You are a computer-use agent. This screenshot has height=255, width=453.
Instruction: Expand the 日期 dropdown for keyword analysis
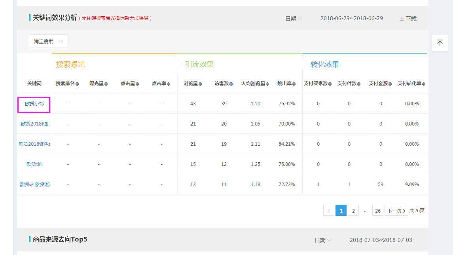294,19
